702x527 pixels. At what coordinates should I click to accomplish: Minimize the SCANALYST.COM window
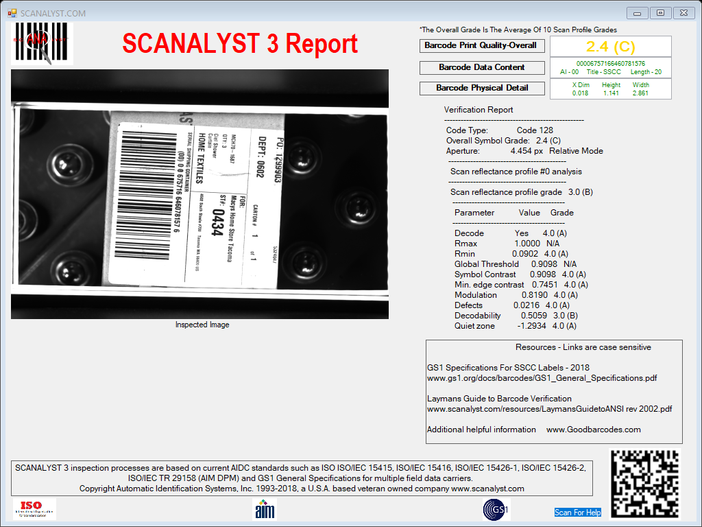click(637, 13)
